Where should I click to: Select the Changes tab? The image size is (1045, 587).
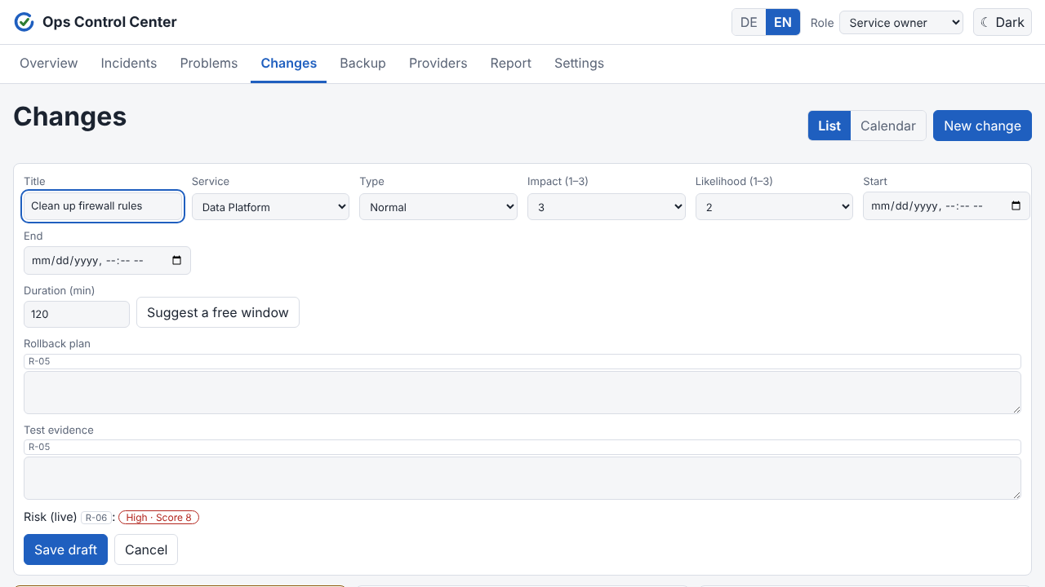(289, 63)
